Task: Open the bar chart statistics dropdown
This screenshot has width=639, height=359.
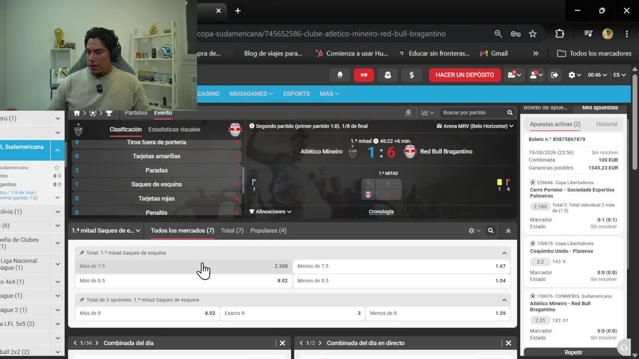Action: point(428,113)
